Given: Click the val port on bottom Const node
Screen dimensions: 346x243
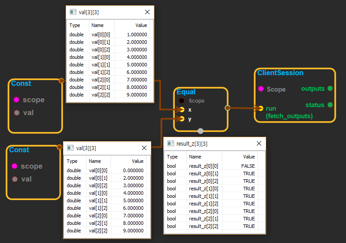Looking at the screenshot, I should click(14, 179).
